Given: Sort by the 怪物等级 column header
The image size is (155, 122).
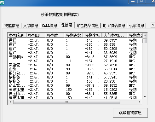Looking at the screenshot, I should click(73, 35).
